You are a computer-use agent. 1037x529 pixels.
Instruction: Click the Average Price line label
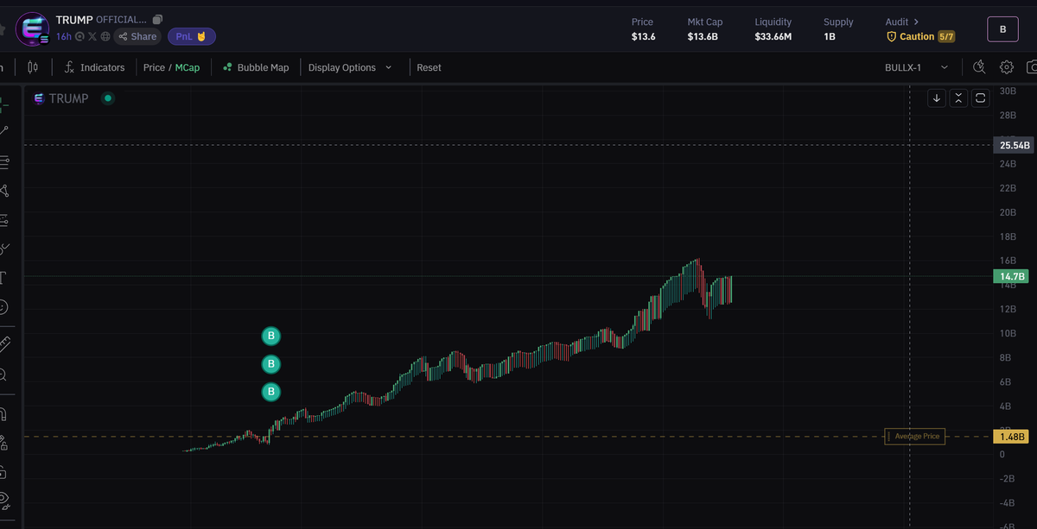[x=914, y=437]
